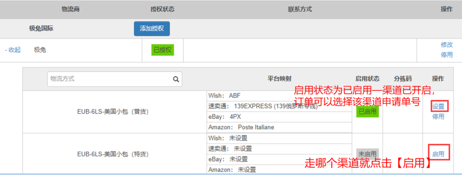Click the 联系方式 column header
This screenshot has height=175, width=462.
[300, 9]
